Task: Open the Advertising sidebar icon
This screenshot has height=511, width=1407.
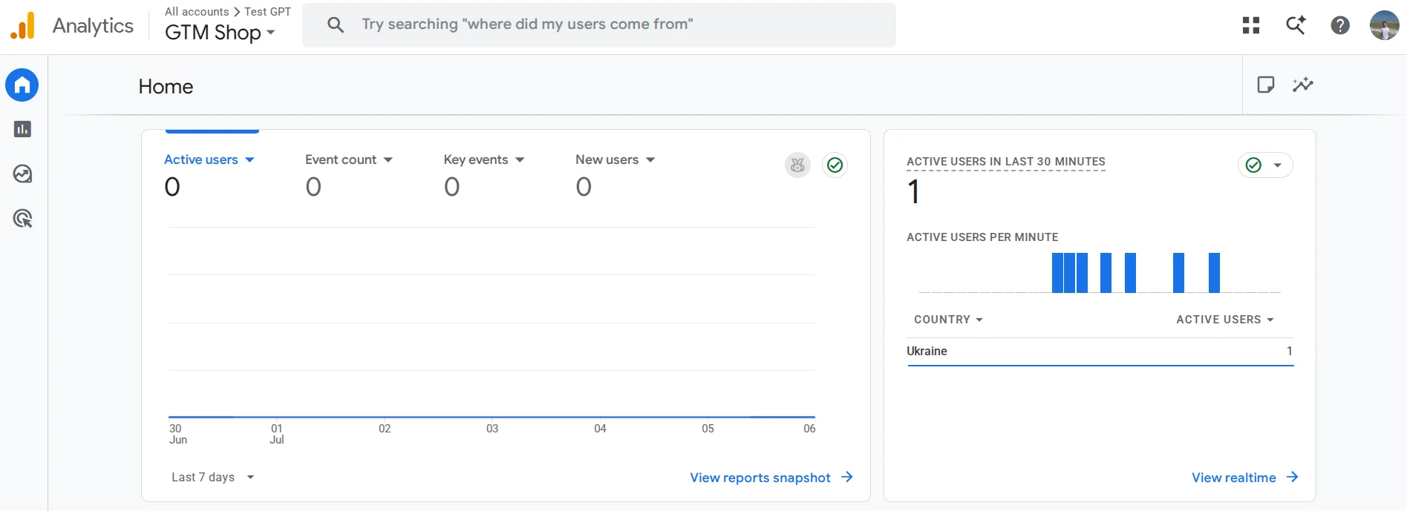Action: 22,219
